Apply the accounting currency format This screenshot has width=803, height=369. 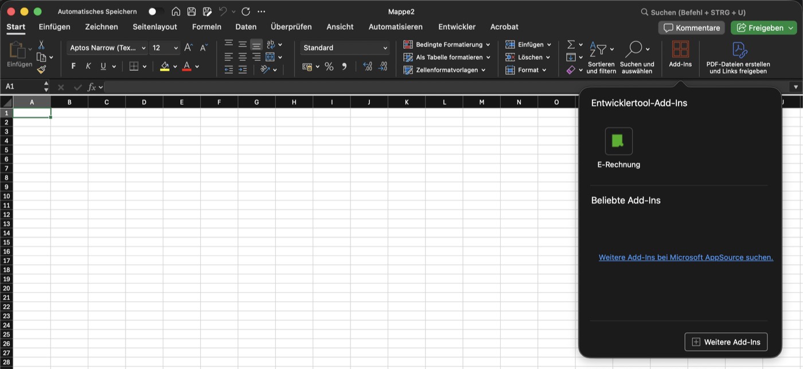point(307,67)
